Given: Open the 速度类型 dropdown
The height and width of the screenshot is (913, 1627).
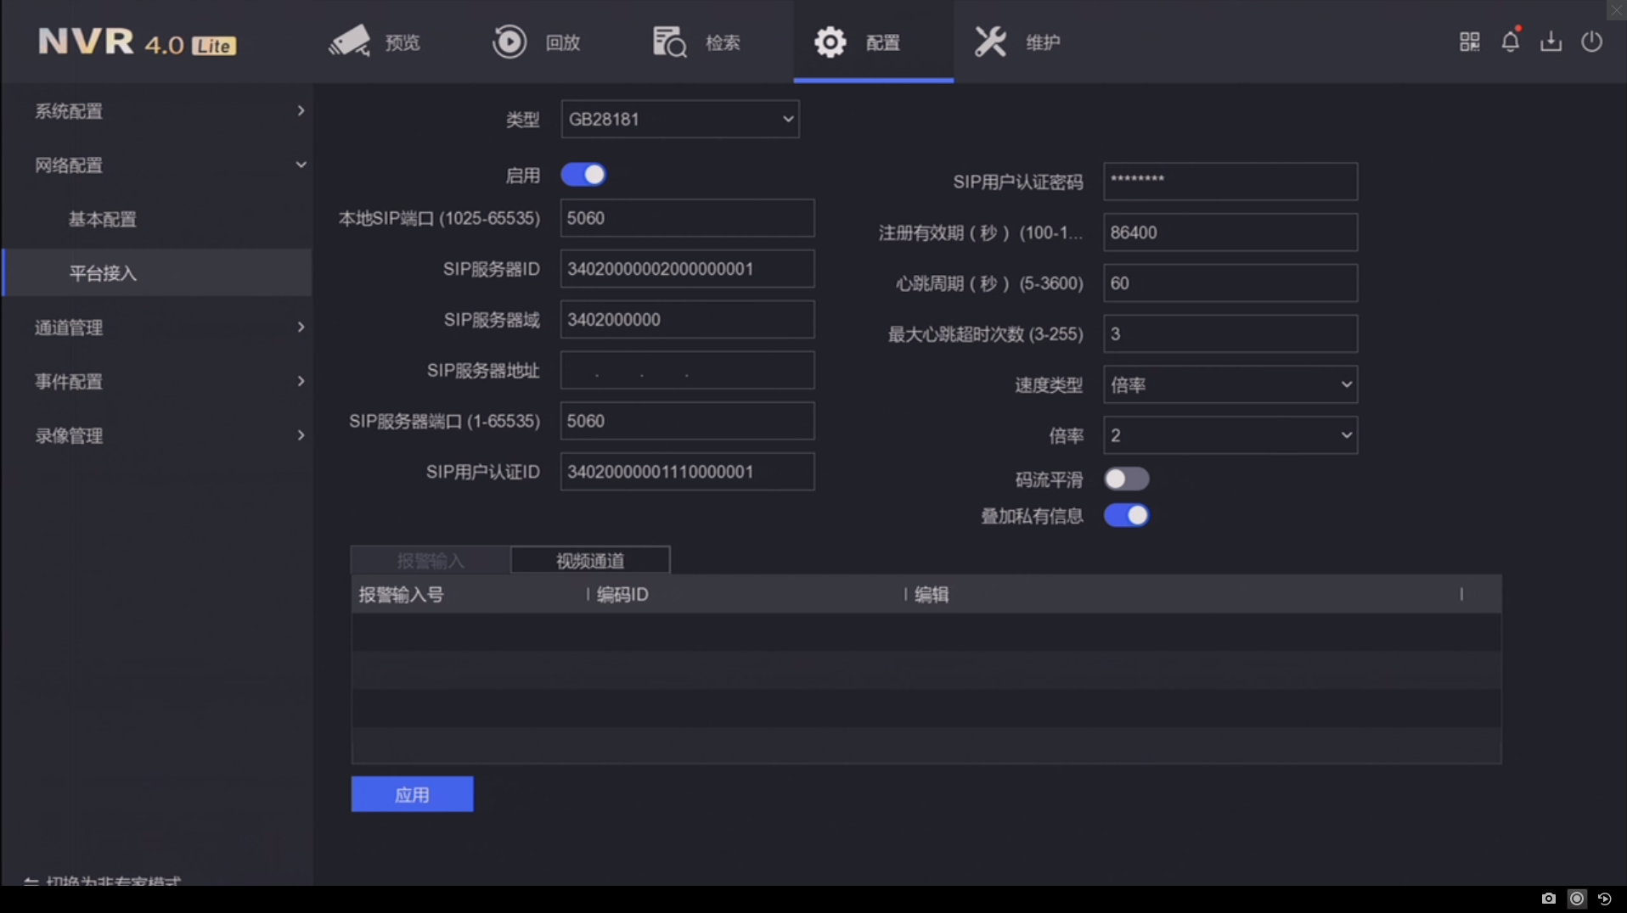Looking at the screenshot, I should 1230,385.
